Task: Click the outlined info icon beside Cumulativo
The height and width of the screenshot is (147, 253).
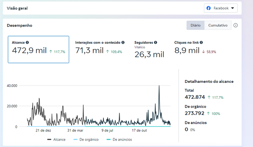Action: [x=236, y=25]
